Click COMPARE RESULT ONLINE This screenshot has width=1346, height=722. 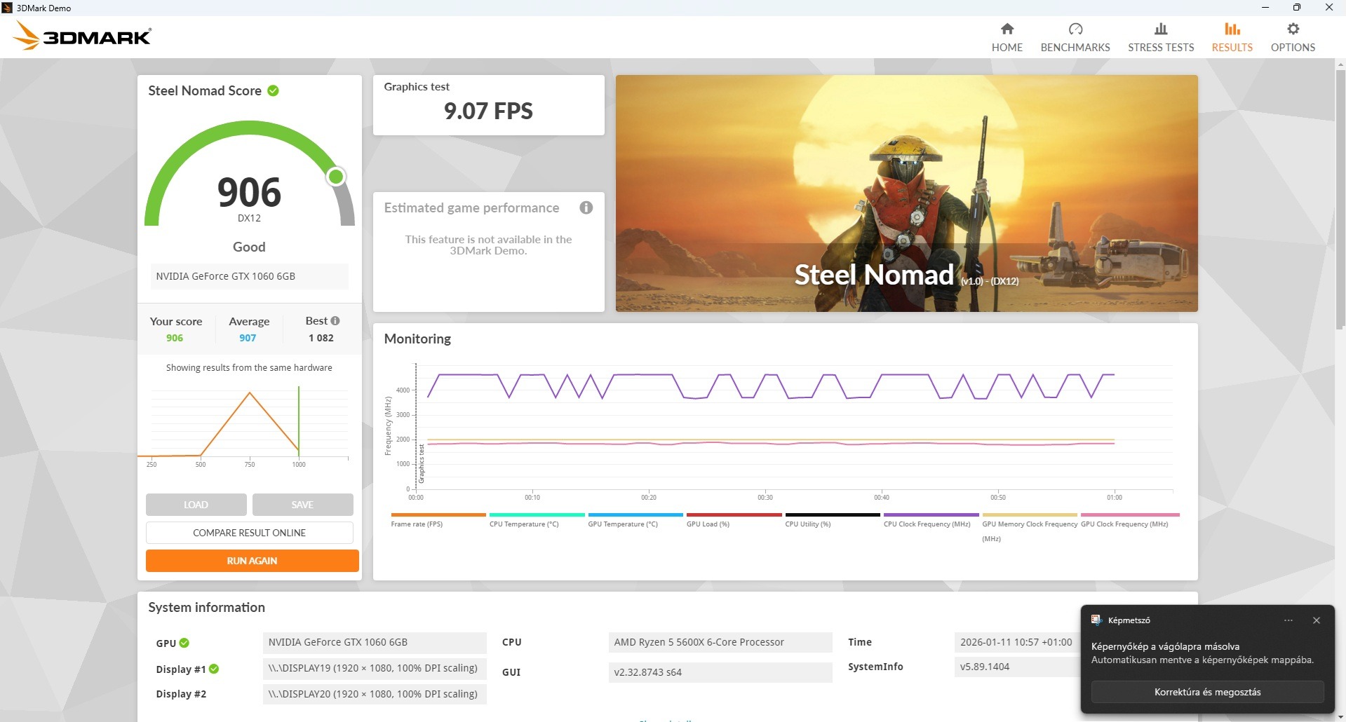point(250,533)
